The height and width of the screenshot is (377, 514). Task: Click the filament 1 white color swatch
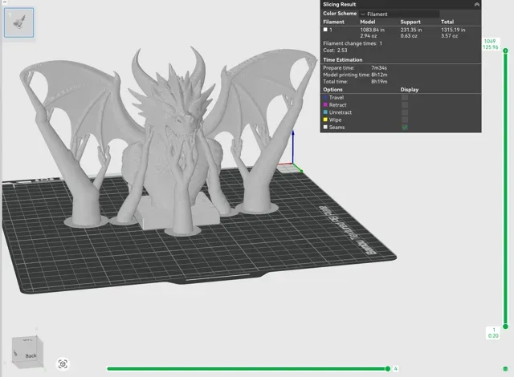[x=325, y=30]
